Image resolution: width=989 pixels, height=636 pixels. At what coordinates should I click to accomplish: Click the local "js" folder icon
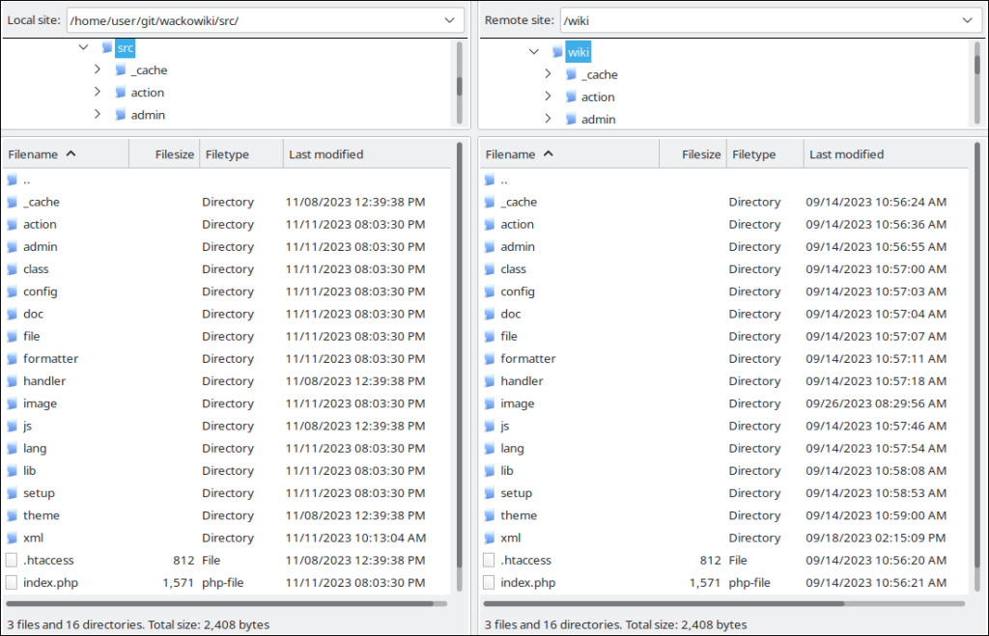pyautogui.click(x=11, y=426)
